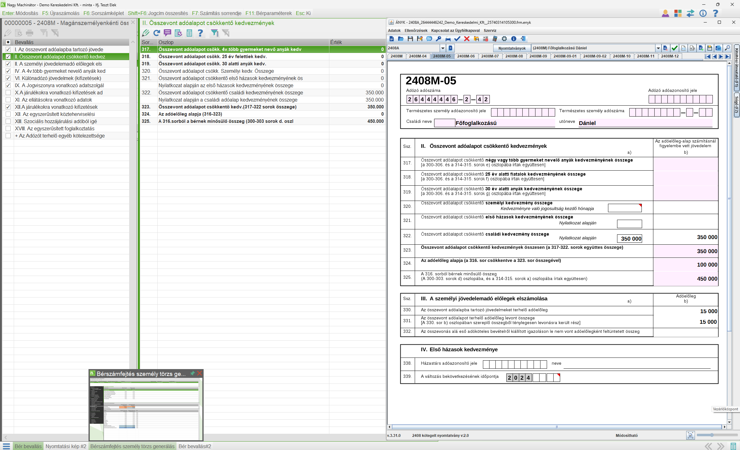This screenshot has width=740, height=450.
Task: Switch to the 2408M-06 tab
Action: (466, 56)
